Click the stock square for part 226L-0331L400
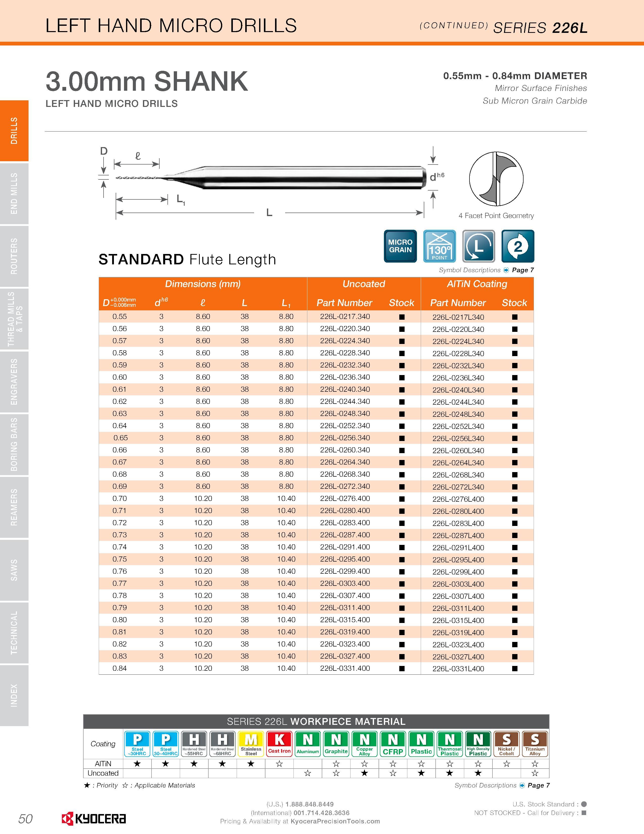Image resolution: width=644 pixels, height=834 pixels. pos(515,669)
